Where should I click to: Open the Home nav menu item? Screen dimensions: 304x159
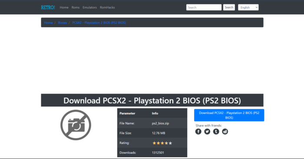tap(64, 7)
